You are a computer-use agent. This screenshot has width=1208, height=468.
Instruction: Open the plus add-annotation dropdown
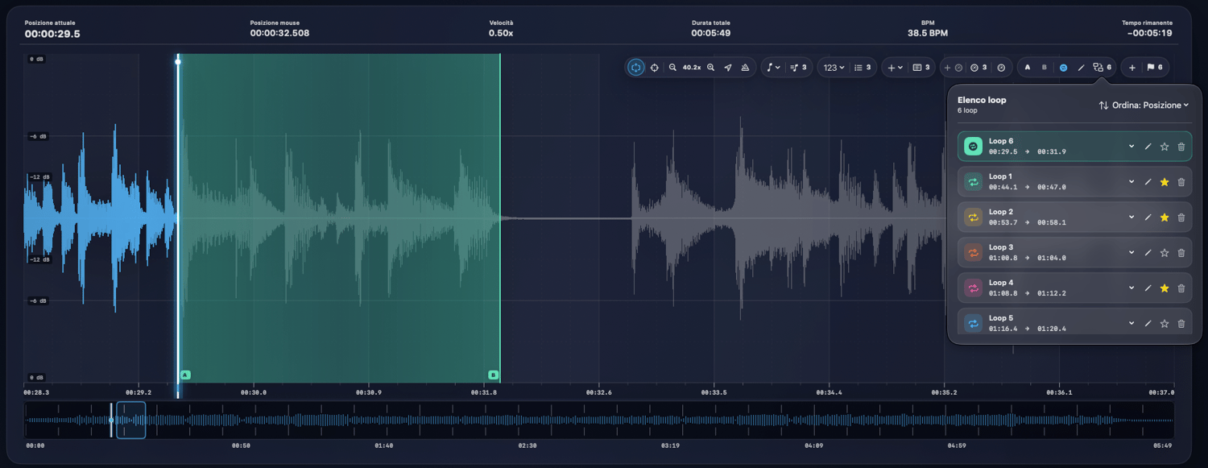click(895, 68)
